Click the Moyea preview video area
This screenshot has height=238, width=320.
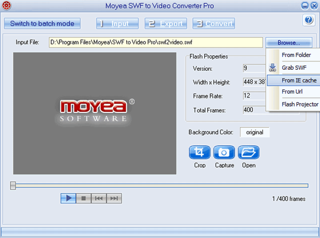tap(95, 113)
